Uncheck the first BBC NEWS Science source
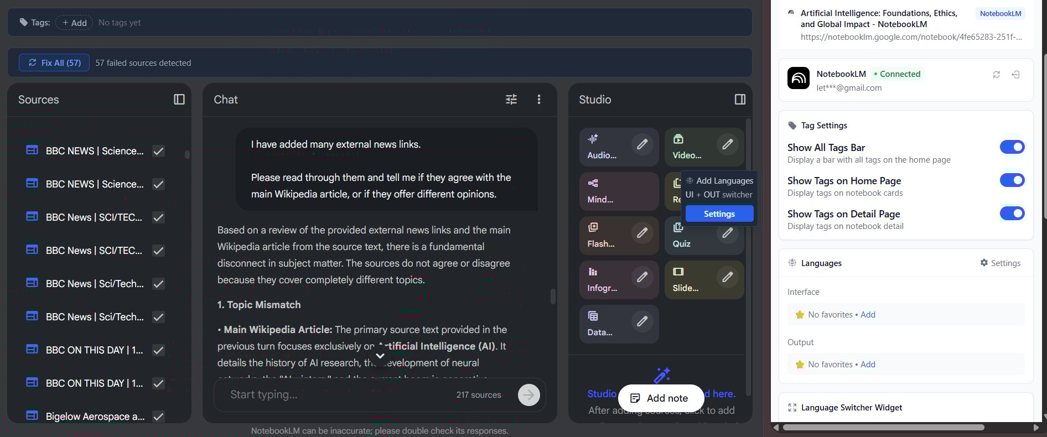This screenshot has width=1047, height=437. pyautogui.click(x=158, y=151)
